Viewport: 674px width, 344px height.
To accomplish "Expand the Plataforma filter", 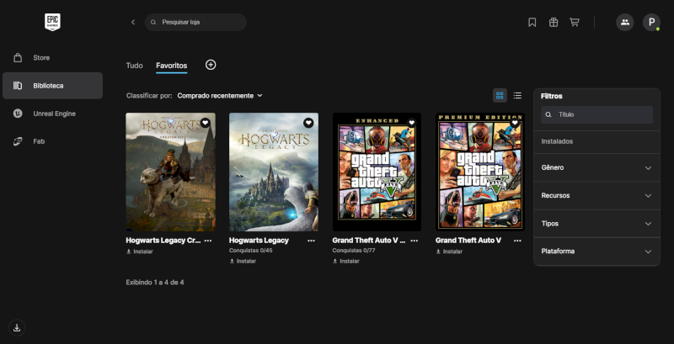I will [596, 251].
